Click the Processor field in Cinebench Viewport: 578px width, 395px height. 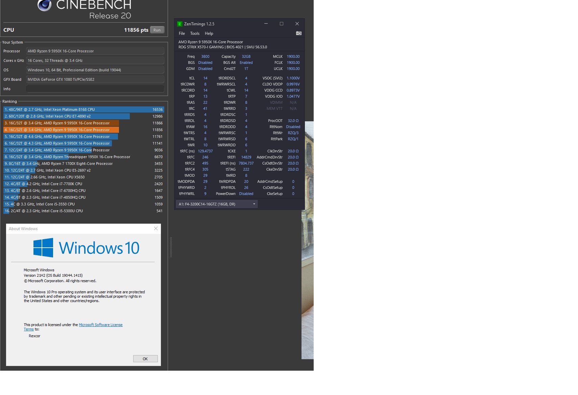pos(95,51)
